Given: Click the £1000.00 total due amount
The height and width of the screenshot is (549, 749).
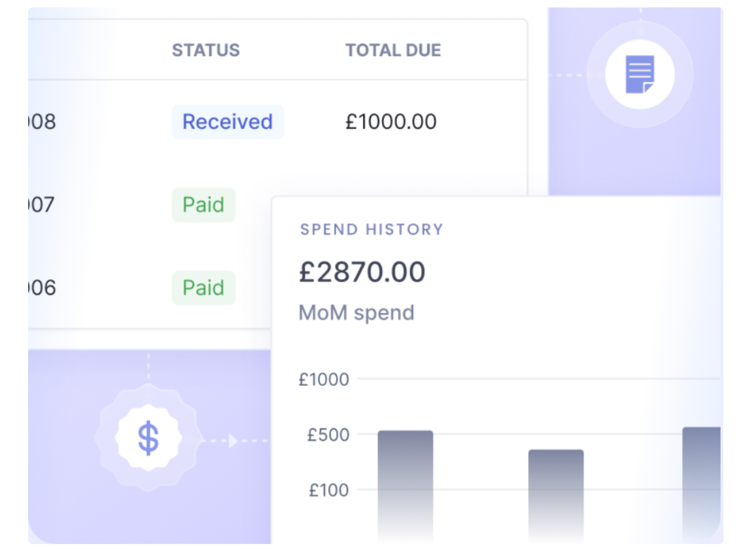Looking at the screenshot, I should coord(391,122).
